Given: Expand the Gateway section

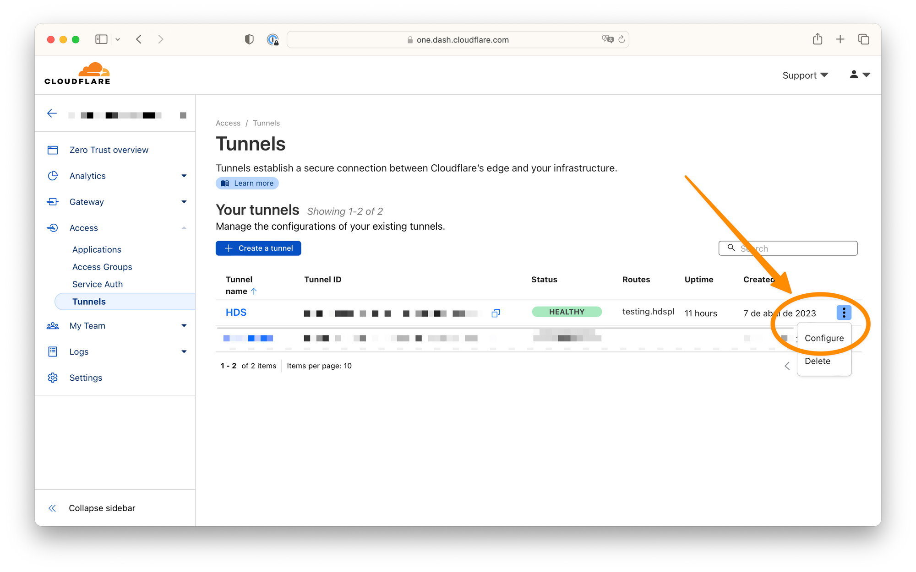Looking at the screenshot, I should click(184, 202).
